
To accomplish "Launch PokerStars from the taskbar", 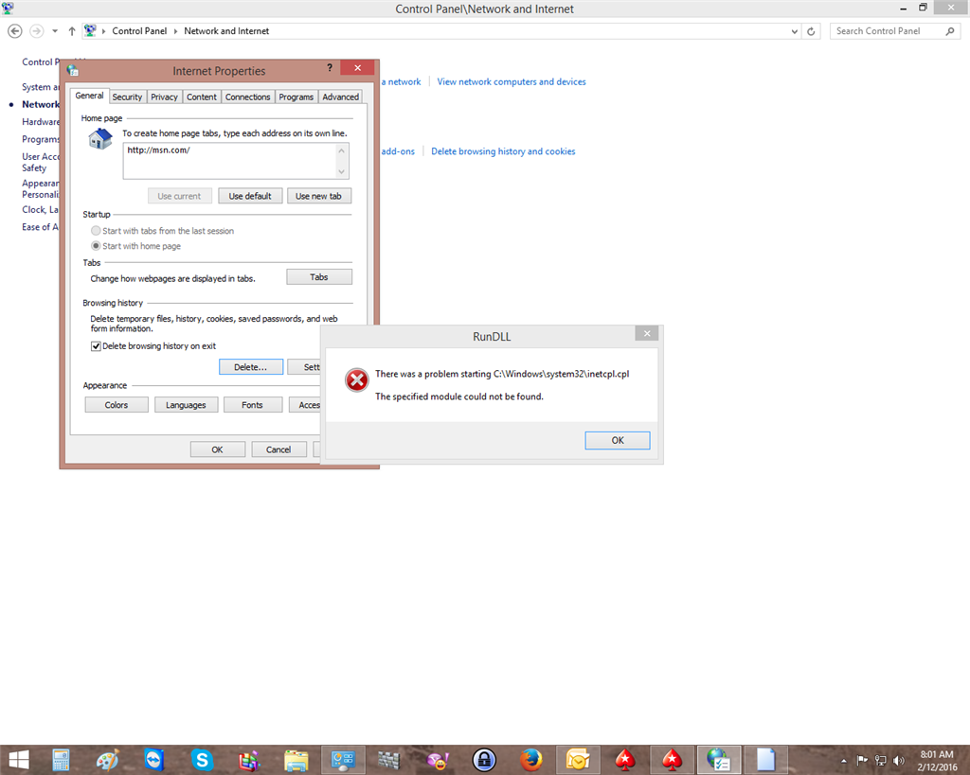I will click(x=624, y=760).
